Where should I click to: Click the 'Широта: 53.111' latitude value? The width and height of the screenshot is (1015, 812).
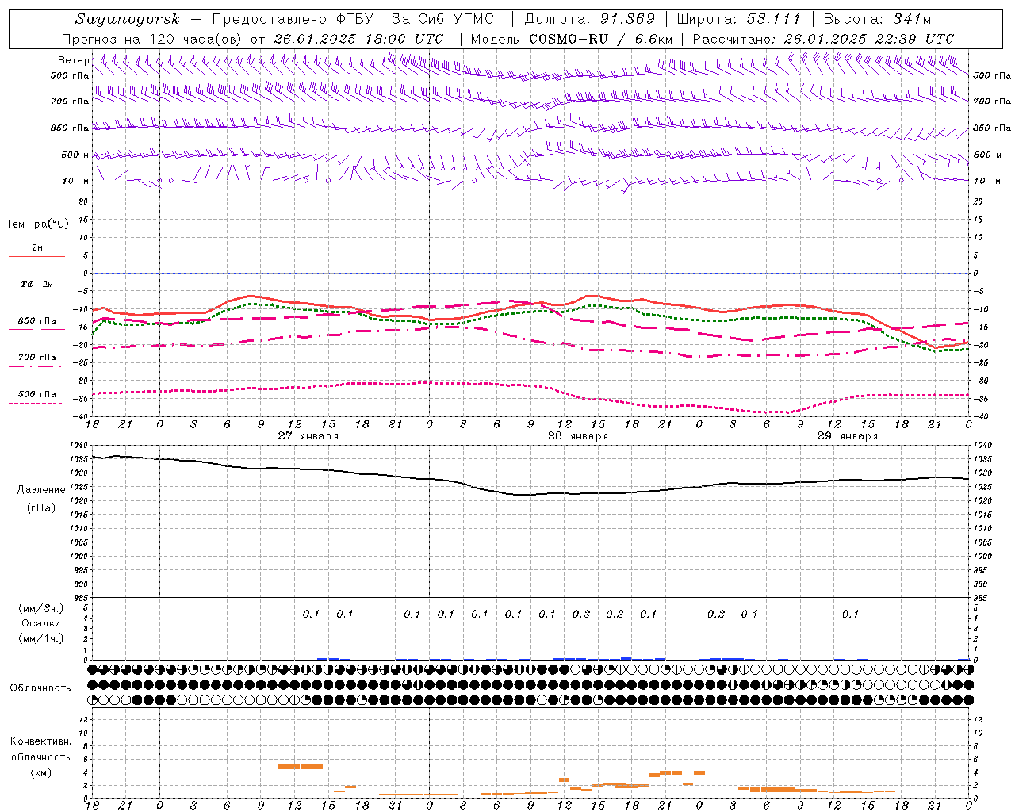(x=739, y=19)
